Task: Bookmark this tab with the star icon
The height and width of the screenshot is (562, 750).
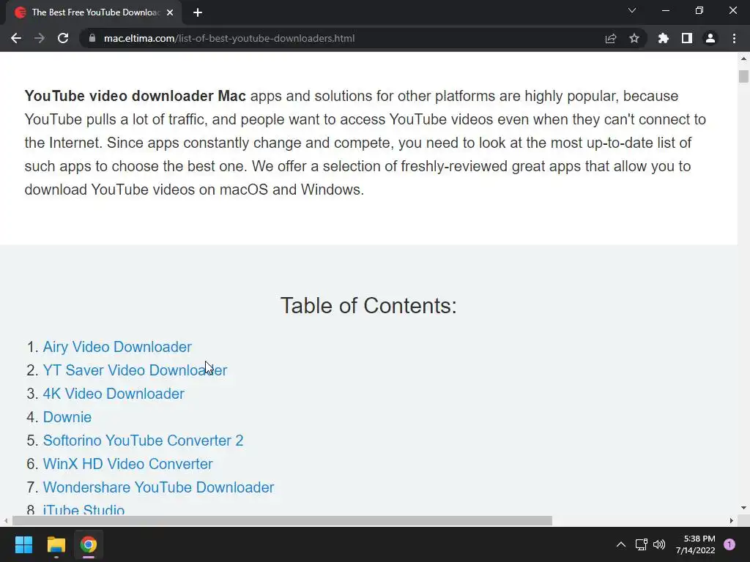Action: [x=634, y=38]
